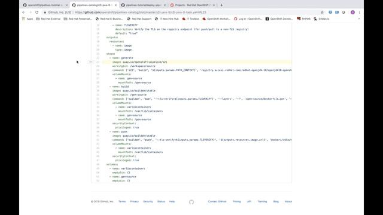Click line number 23 in the gutter
This screenshot has height=215, width=383.
98,62
